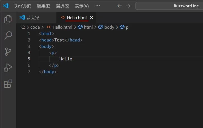Expand the hidden menus via the ellipsis

(98, 6)
